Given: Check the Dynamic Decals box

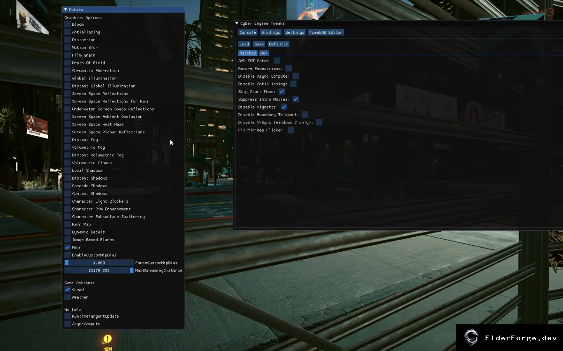Looking at the screenshot, I should click(x=68, y=232).
